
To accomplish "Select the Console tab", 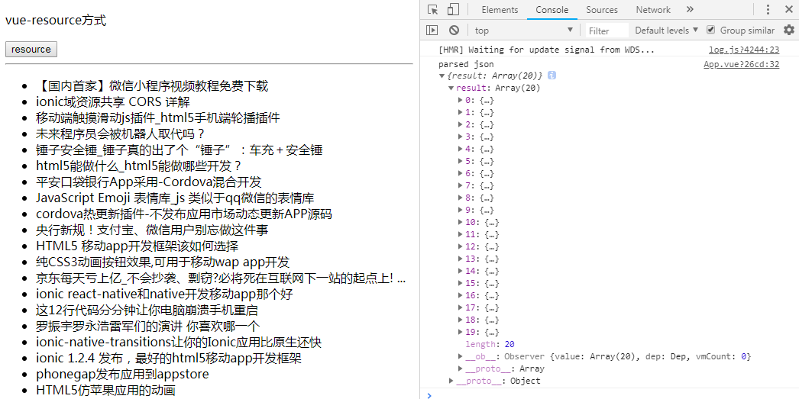I will (x=552, y=10).
